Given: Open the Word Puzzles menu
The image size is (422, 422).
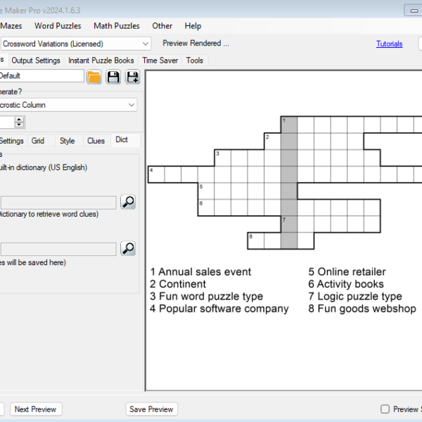Looking at the screenshot, I should point(58,26).
